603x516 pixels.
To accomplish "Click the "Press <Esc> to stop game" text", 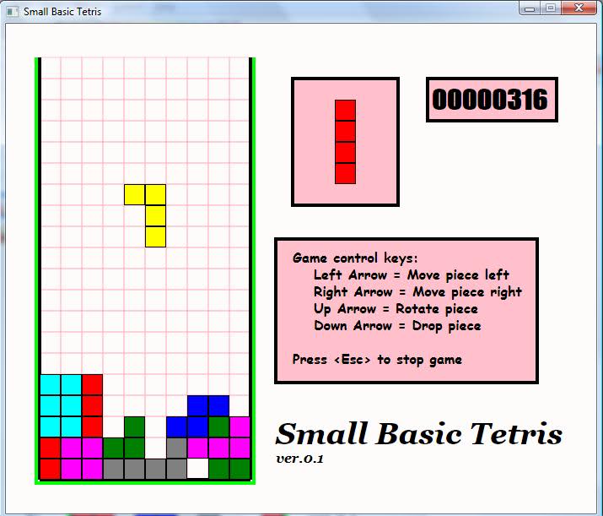I will [377, 360].
